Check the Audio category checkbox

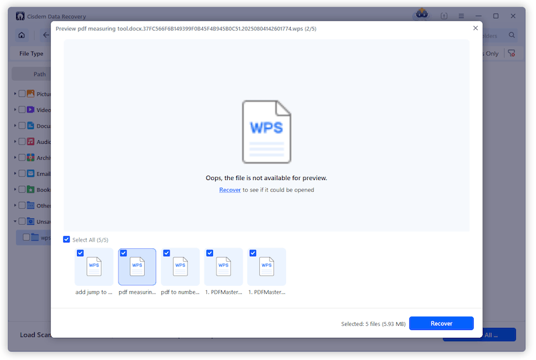click(22, 141)
